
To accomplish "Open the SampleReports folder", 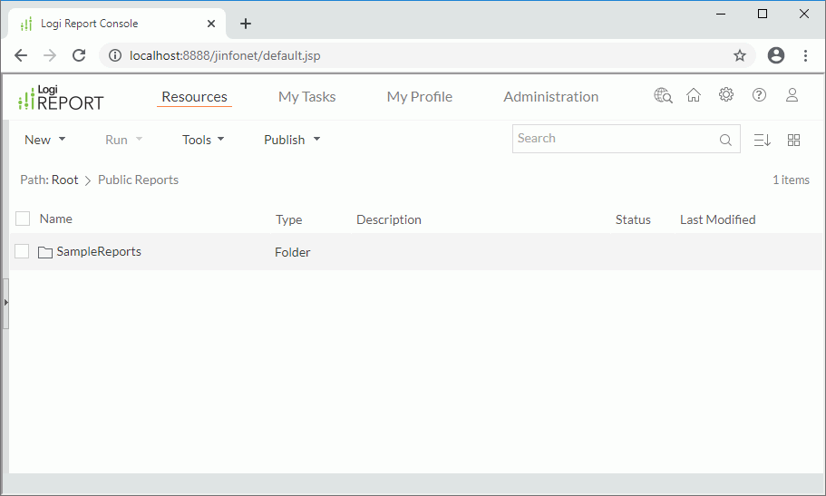I will [x=98, y=251].
